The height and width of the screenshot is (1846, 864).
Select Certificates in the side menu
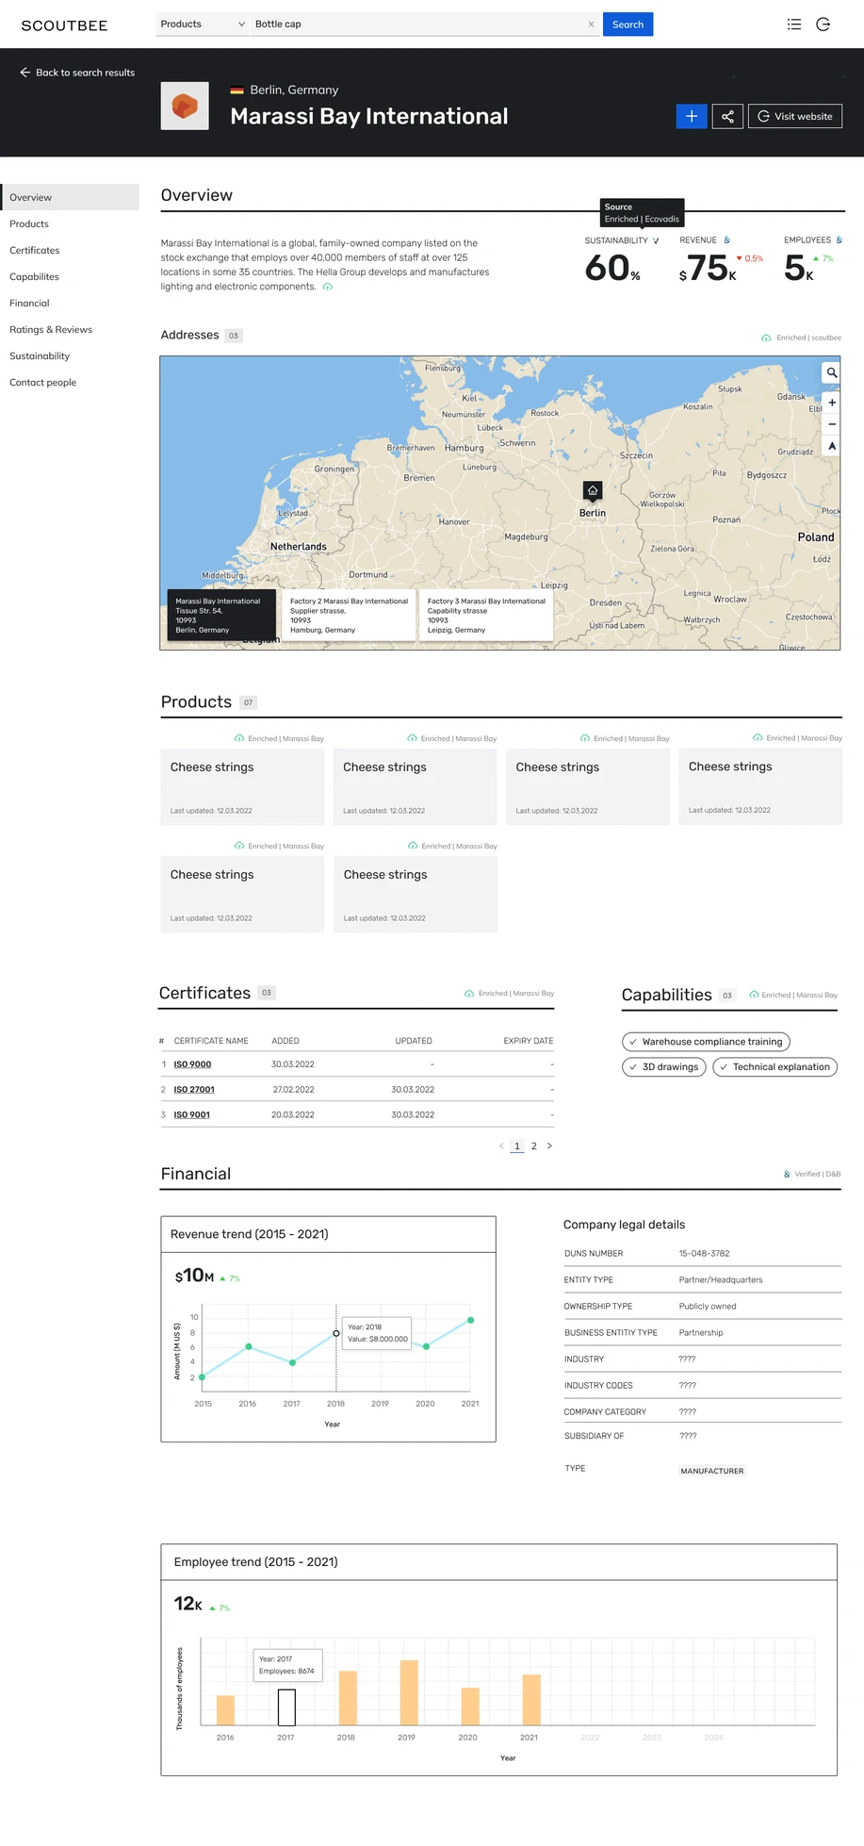point(35,250)
